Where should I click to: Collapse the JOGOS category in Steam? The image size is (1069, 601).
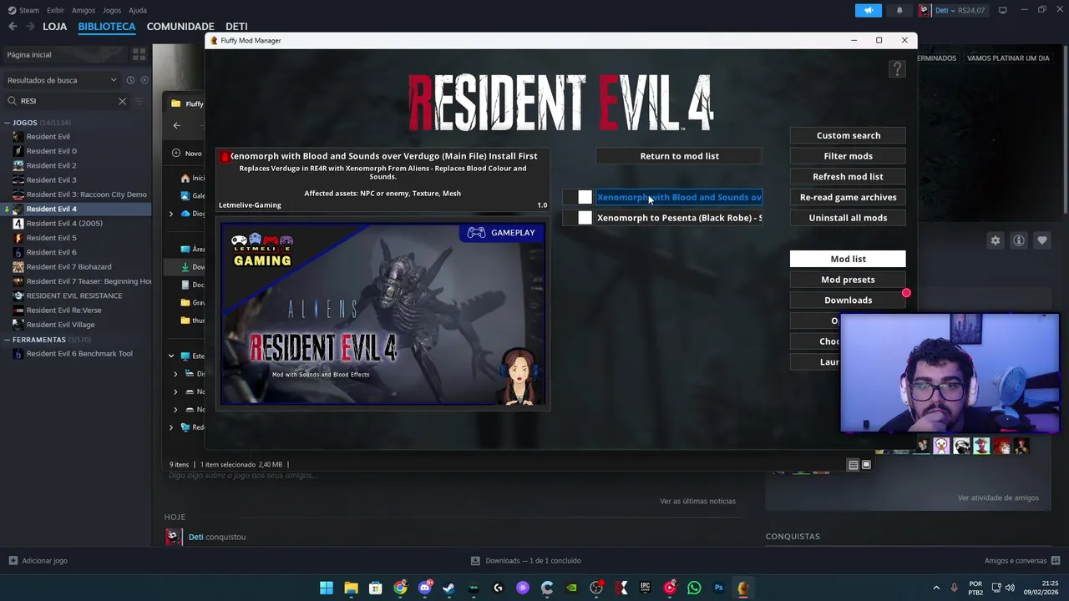pos(7,123)
